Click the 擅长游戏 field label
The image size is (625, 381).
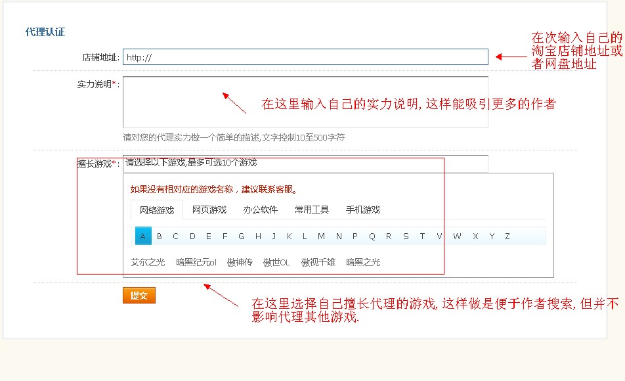98,164
